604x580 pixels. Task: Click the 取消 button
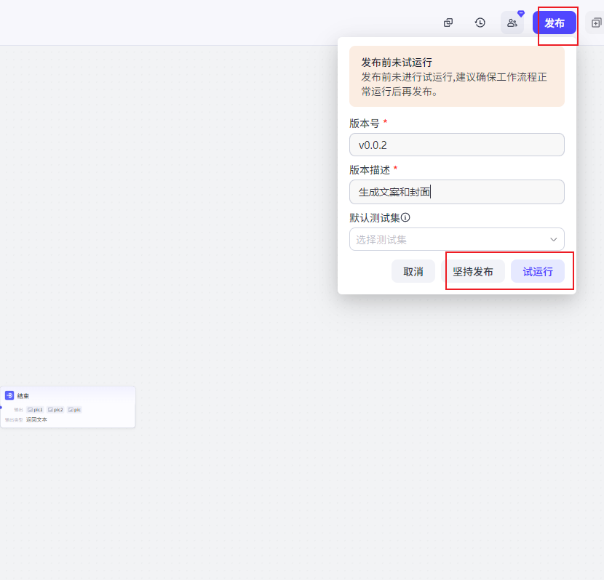point(413,271)
